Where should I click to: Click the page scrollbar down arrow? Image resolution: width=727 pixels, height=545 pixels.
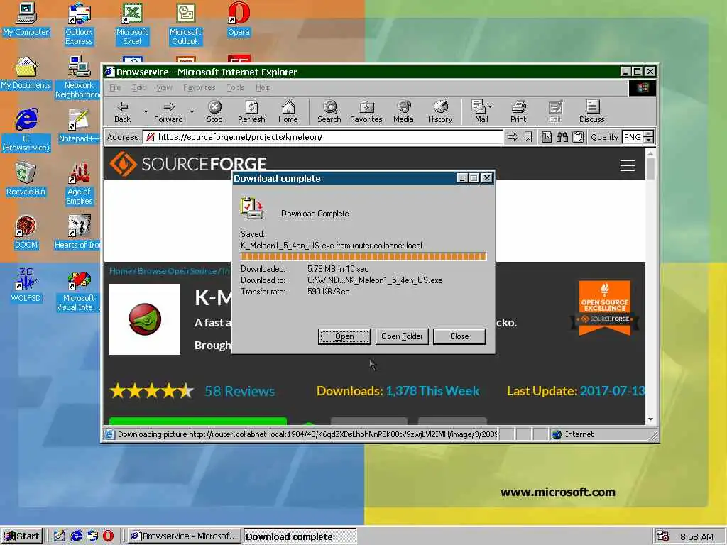pos(650,419)
